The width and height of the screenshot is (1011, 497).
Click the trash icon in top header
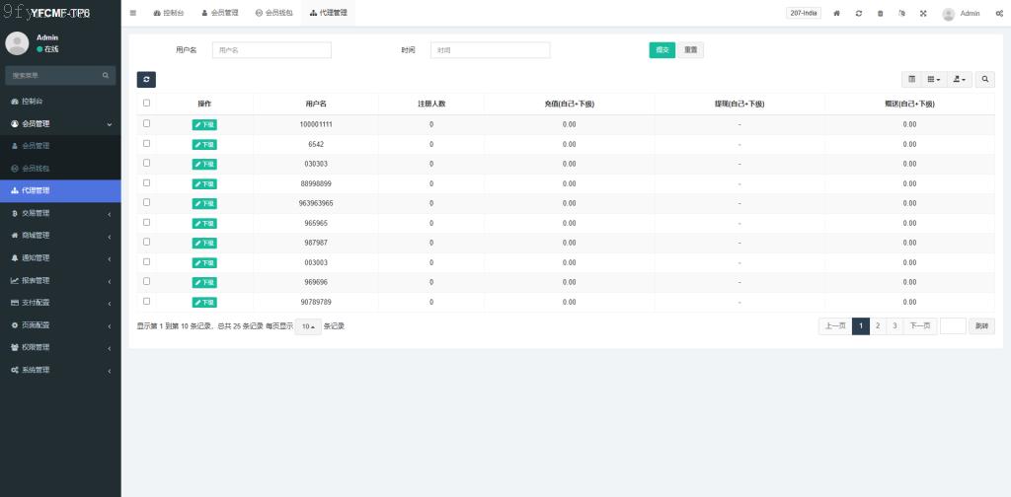[x=880, y=13]
